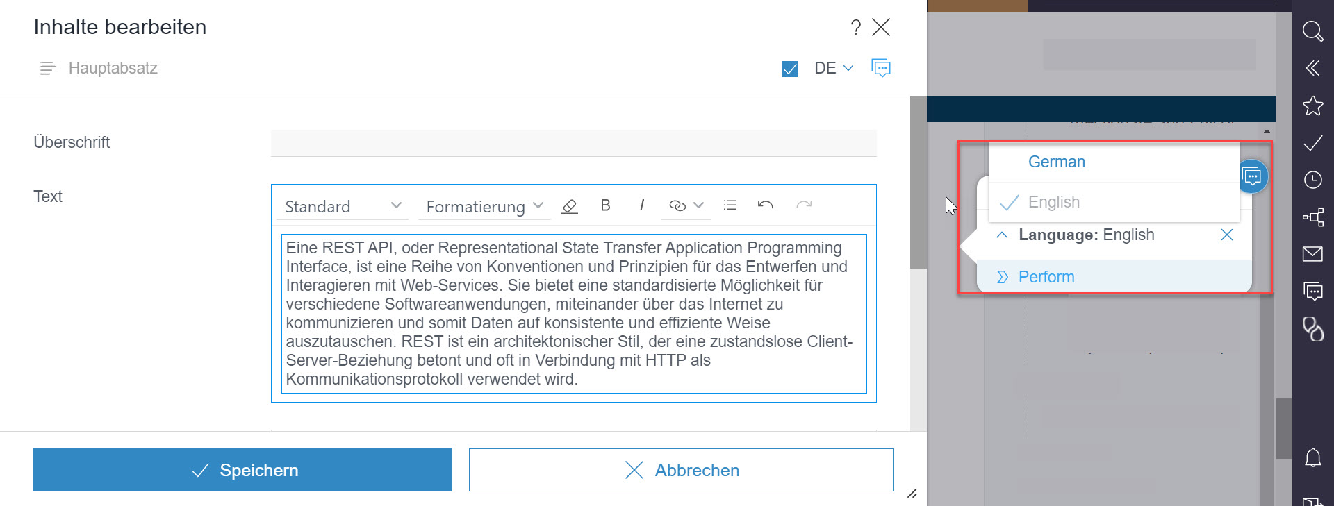This screenshot has height=506, width=1334.
Task: Toggle bold formatting
Action: [x=605, y=205]
